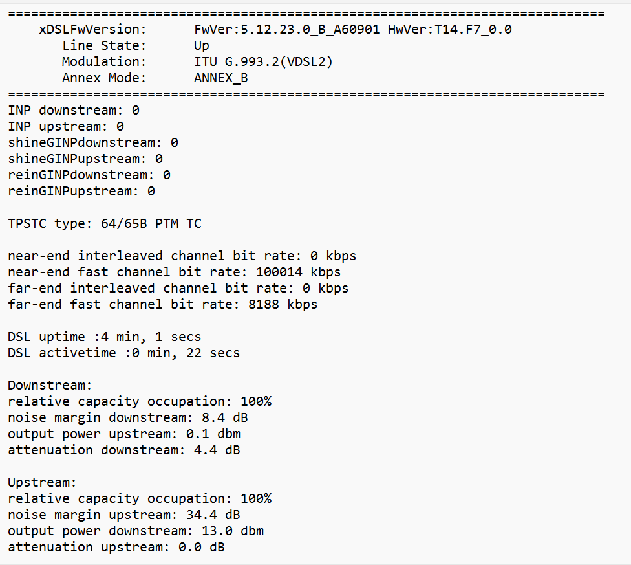Click the noise margin upstream 34.4 dB line
Image resolution: width=631 pixels, height=565 pixels.
tap(124, 515)
